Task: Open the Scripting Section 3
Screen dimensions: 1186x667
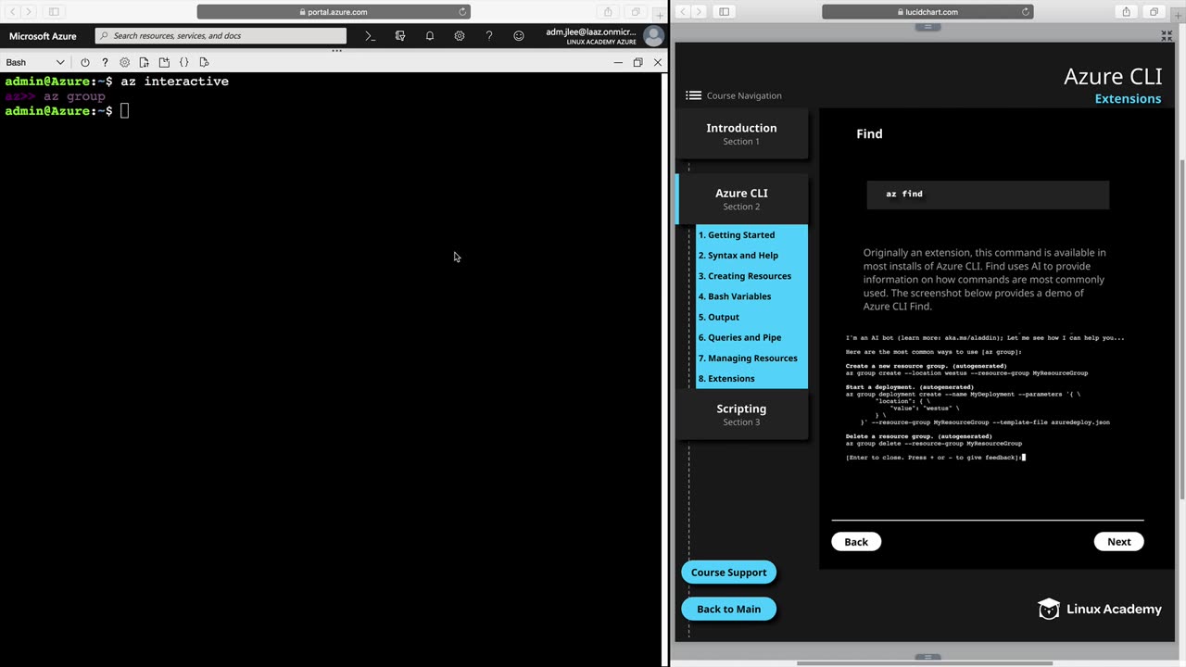Action: tap(741, 414)
